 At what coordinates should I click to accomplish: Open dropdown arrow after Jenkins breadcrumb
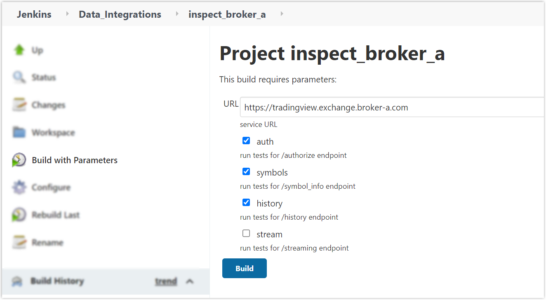[x=68, y=14]
